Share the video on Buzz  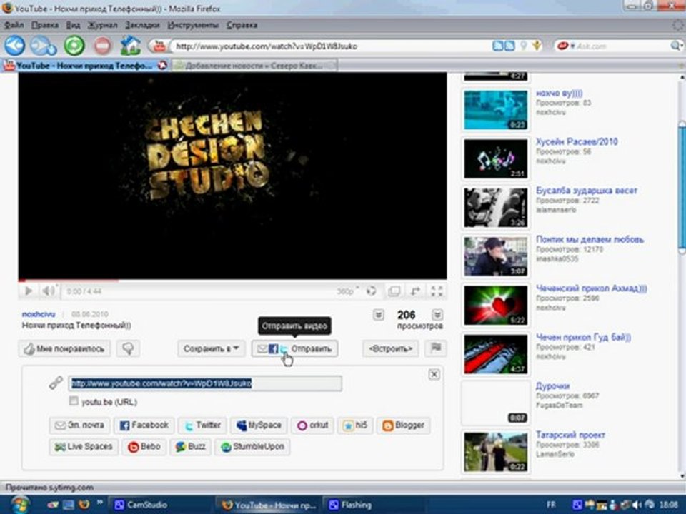click(x=190, y=447)
